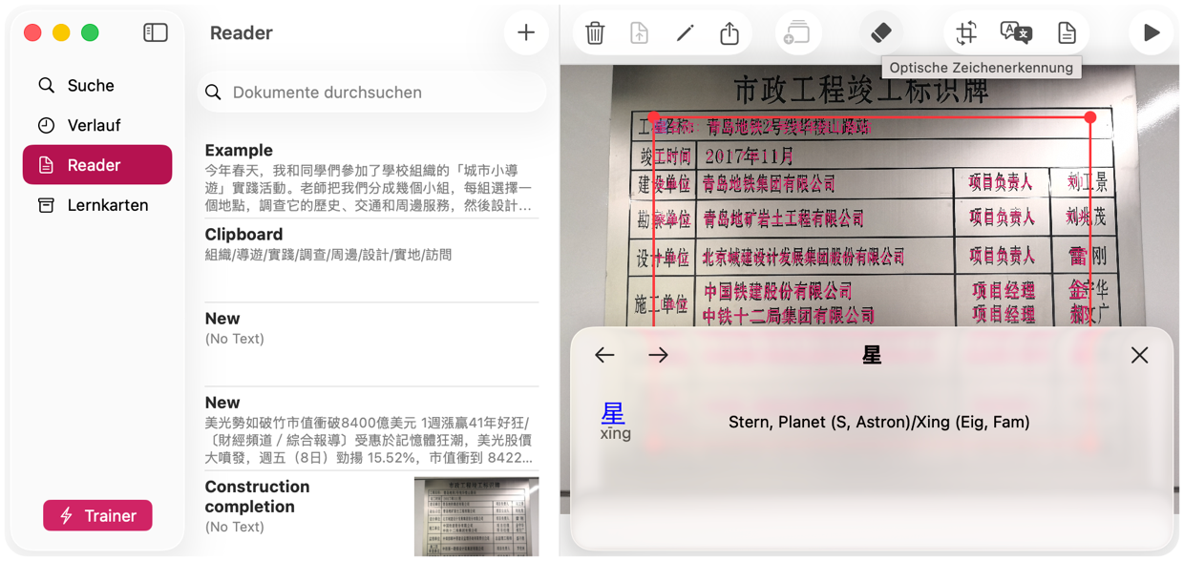Toggle the sidebar panel icon
The height and width of the screenshot is (561, 1184).
(x=156, y=32)
